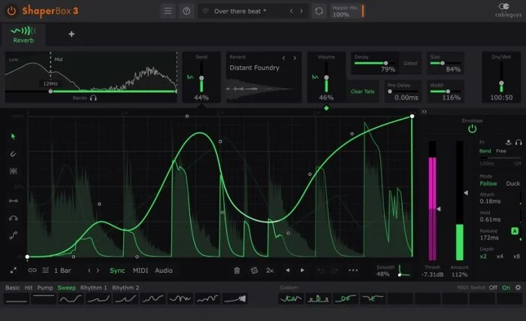Add a new shaper with plus button

(x=71, y=34)
